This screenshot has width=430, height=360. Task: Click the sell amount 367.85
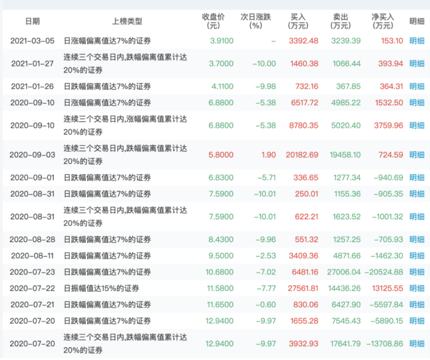[348, 86]
